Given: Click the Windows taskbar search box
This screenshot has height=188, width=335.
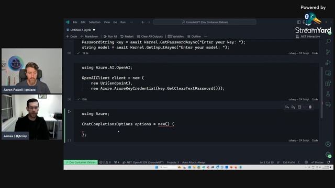Looking at the screenshot, I should pyautogui.click(x=168, y=167).
